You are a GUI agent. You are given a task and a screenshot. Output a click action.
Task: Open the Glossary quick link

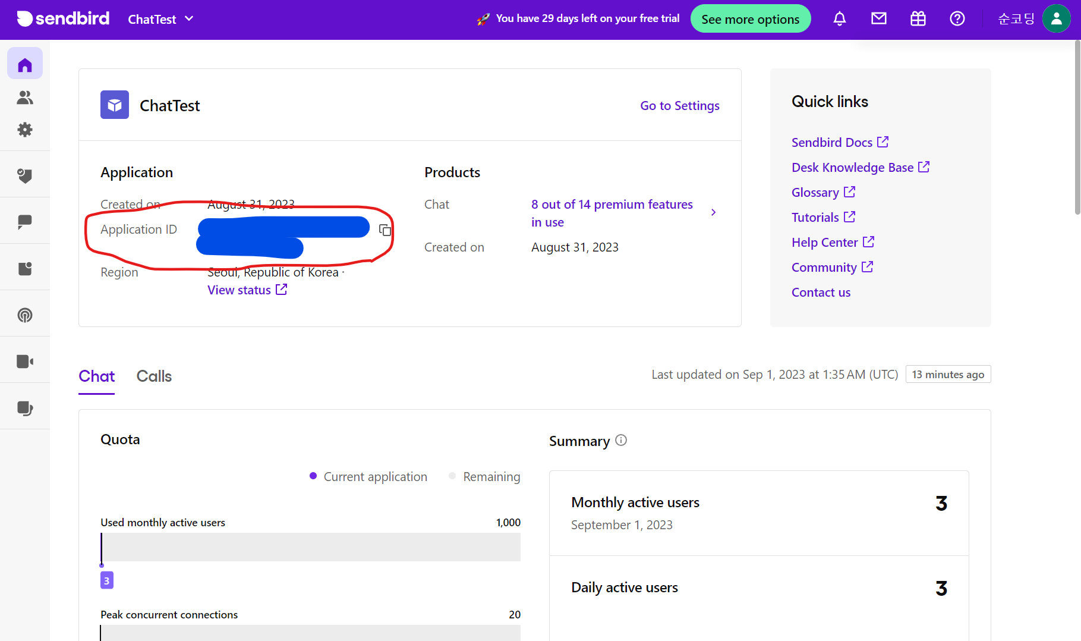[823, 193]
